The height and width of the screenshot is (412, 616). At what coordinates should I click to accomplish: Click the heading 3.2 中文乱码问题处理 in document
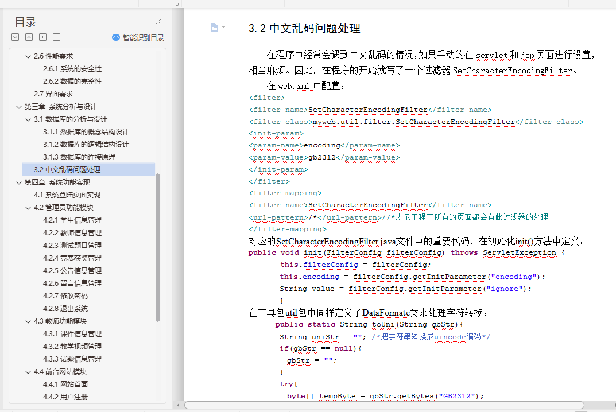coord(304,28)
